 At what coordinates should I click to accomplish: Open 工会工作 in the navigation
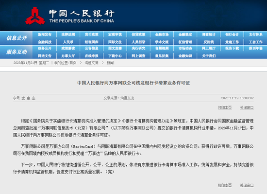255,42
